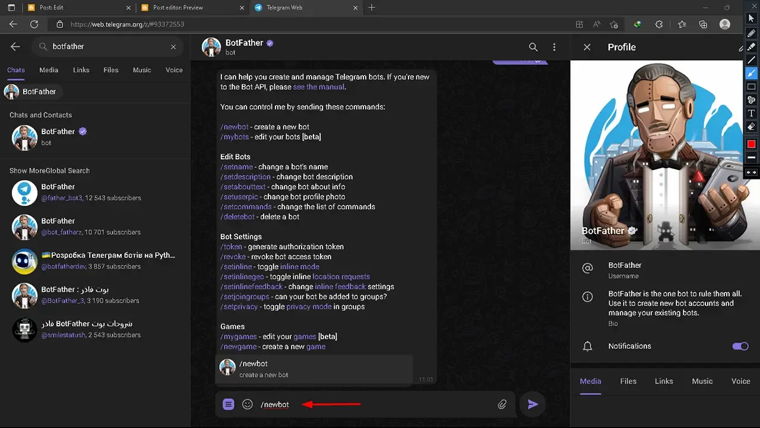
Task: Open the @smilestatush channel result
Action: pyautogui.click(x=95, y=329)
